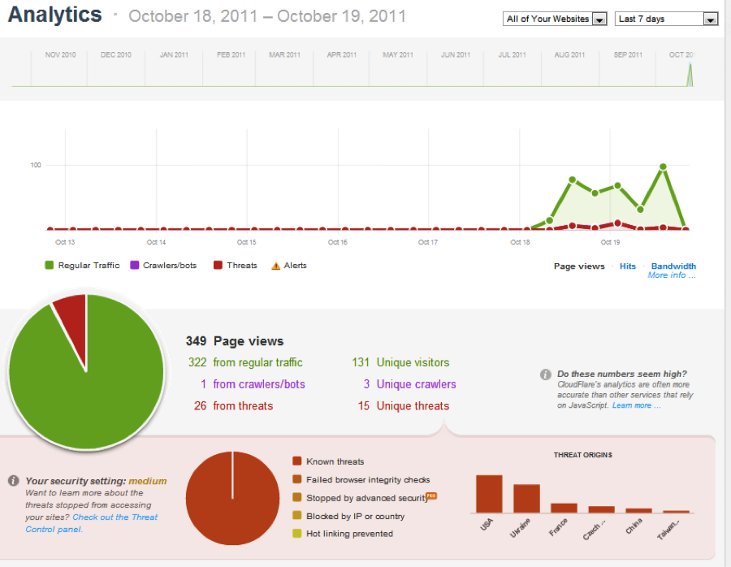Click the Threats red legend swatch

point(218,265)
